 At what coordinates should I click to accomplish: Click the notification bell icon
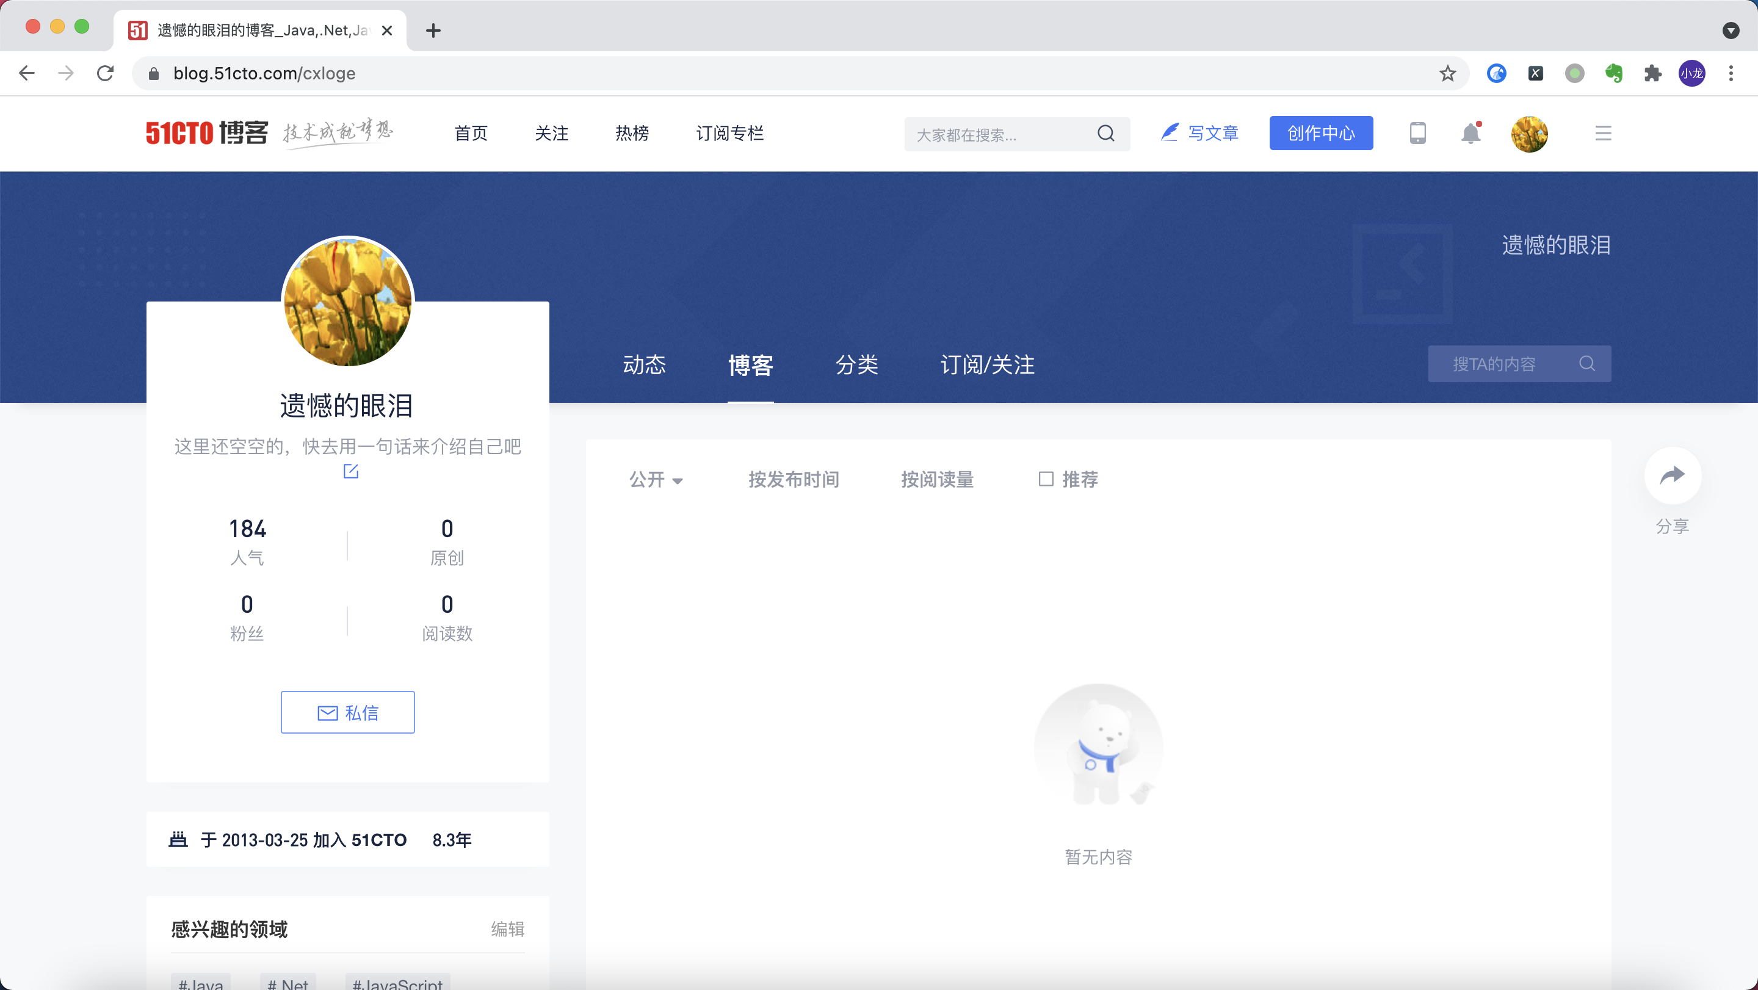[1470, 133]
